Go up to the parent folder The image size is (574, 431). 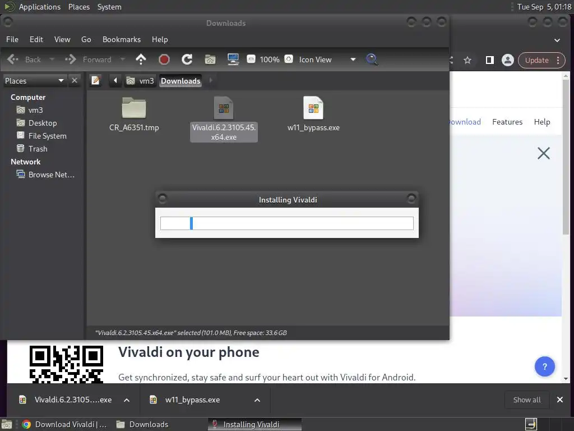[x=141, y=59]
